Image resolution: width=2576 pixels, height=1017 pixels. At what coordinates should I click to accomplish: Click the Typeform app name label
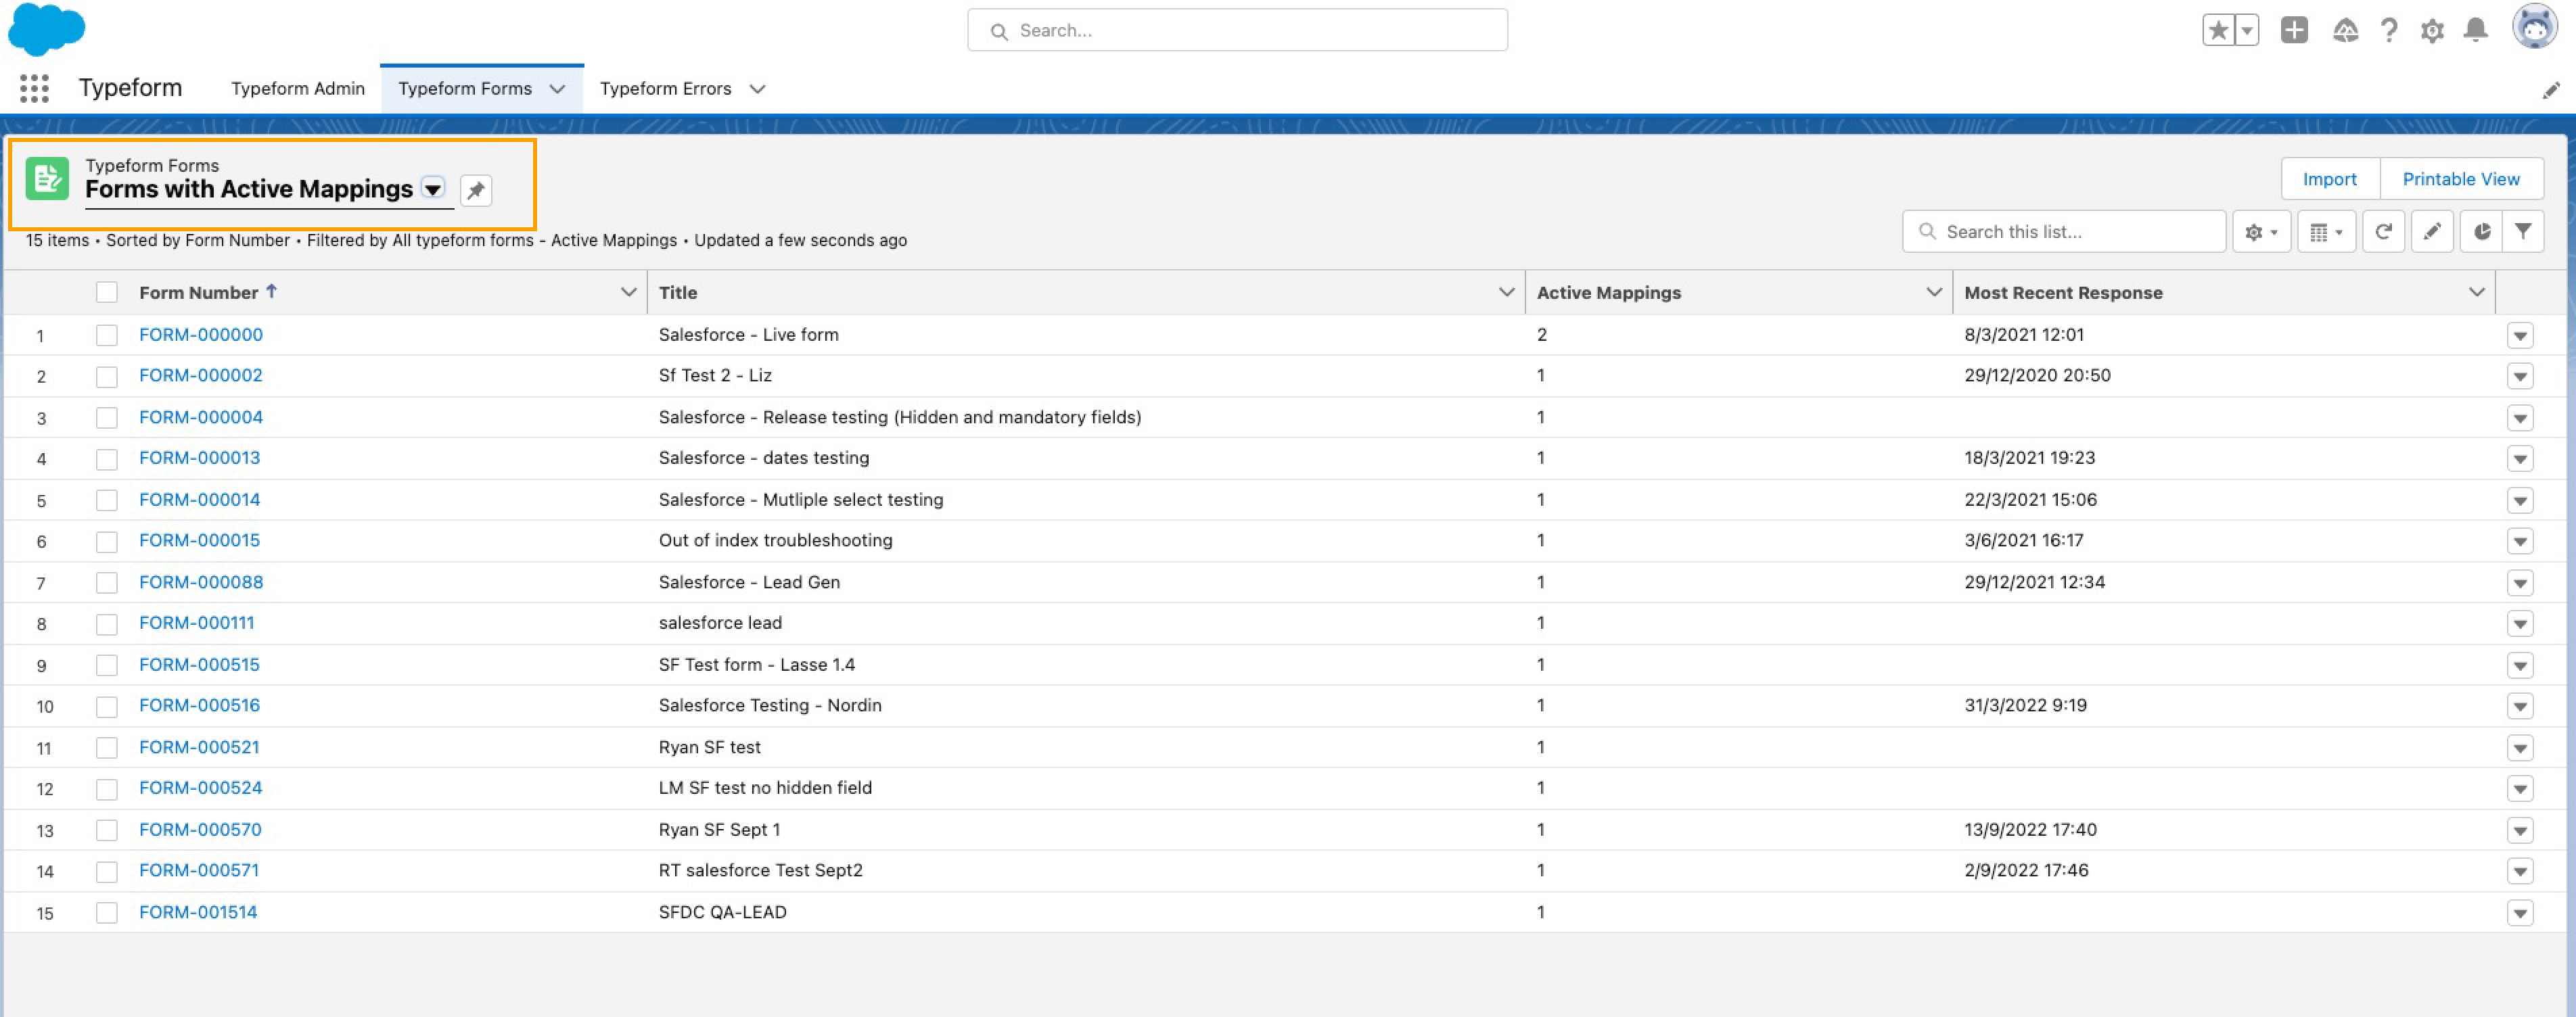click(x=130, y=88)
